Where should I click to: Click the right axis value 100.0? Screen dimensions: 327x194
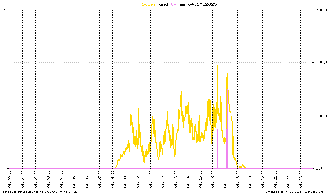(x=321, y=116)
